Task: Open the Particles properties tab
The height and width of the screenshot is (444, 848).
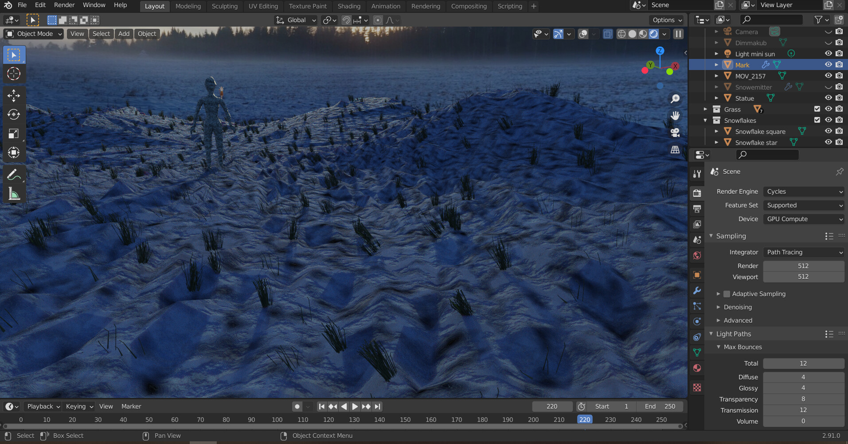Action: pyautogui.click(x=697, y=306)
